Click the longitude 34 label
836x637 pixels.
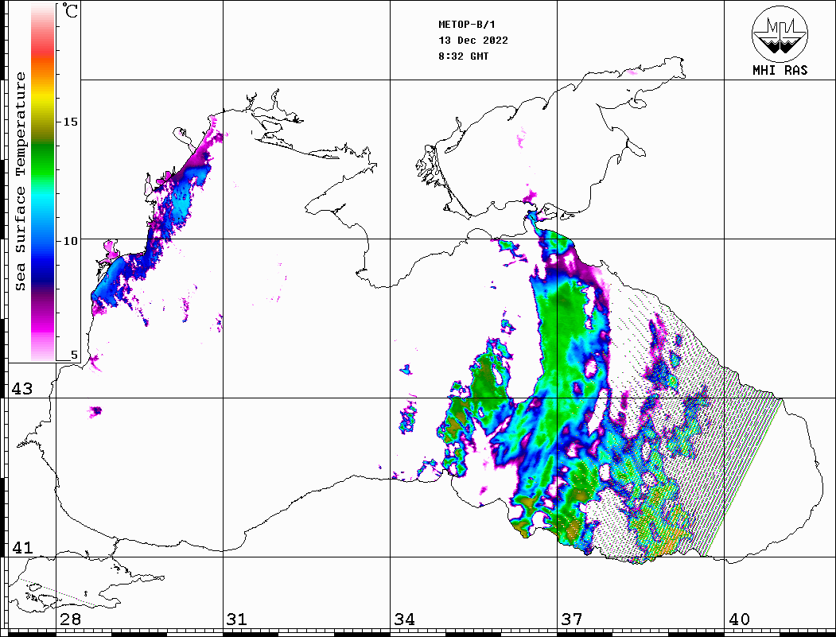(x=404, y=620)
